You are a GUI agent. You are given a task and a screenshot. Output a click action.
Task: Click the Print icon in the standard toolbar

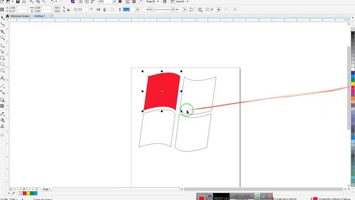pyautogui.click(x=24, y=1)
